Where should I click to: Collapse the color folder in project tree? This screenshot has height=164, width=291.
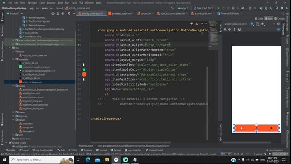(x=13, y=51)
